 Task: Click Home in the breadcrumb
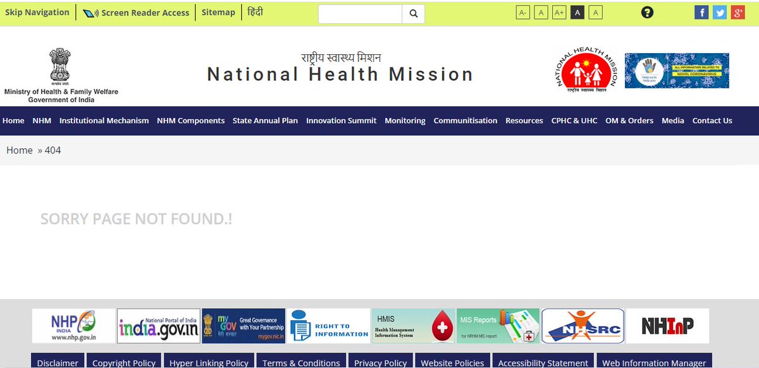(x=20, y=150)
